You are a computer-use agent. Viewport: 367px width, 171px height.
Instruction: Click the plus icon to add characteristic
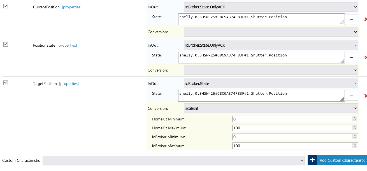click(x=312, y=160)
